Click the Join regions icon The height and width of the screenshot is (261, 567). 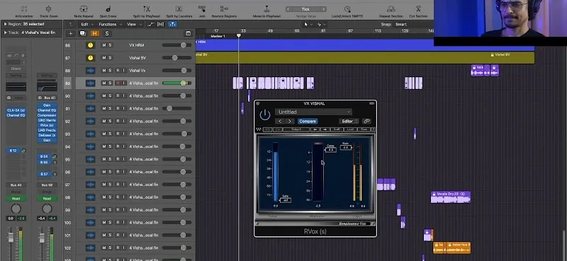point(202,9)
